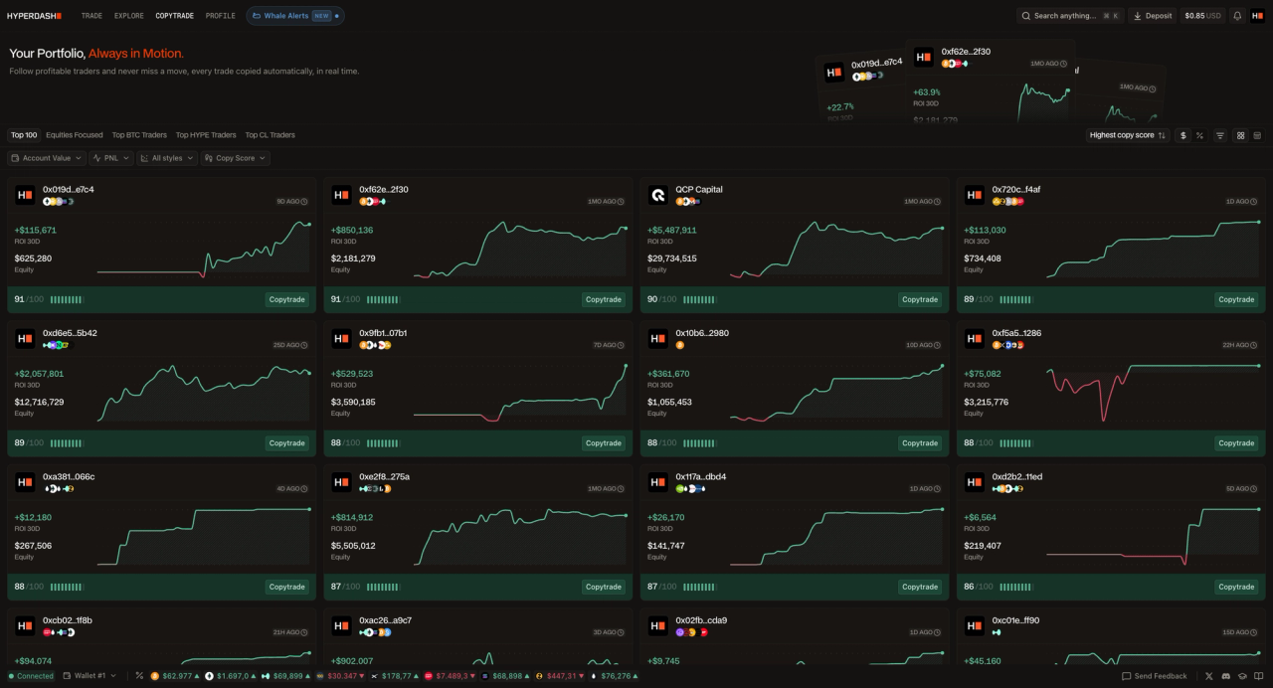
Task: Copytrade the QCP Capital trader
Action: tap(920, 299)
